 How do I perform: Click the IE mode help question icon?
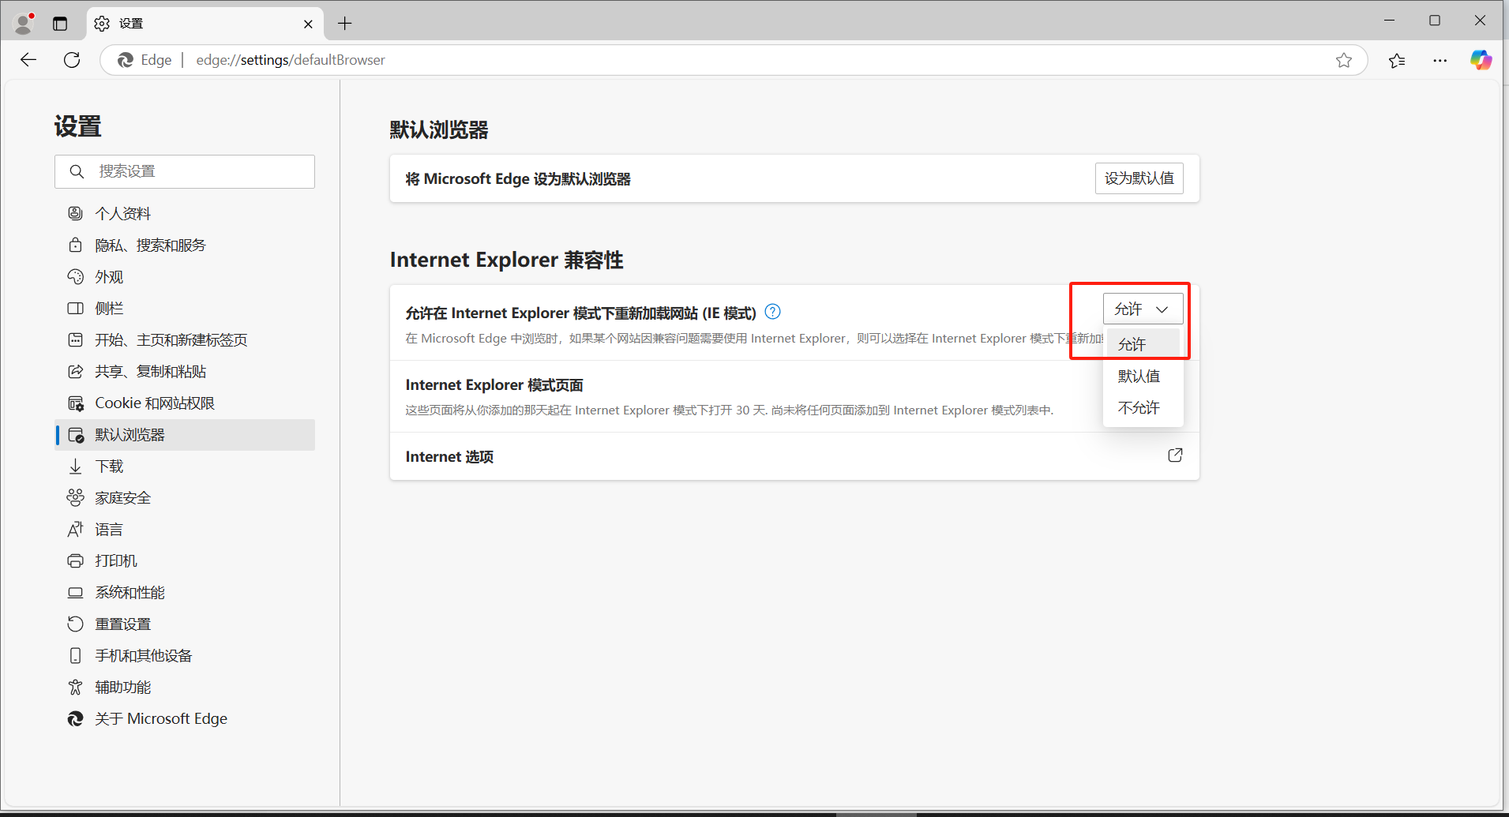tap(773, 312)
